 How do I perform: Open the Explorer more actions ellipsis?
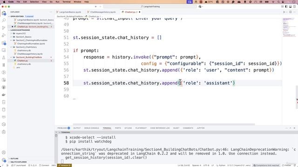(x=51, y=12)
